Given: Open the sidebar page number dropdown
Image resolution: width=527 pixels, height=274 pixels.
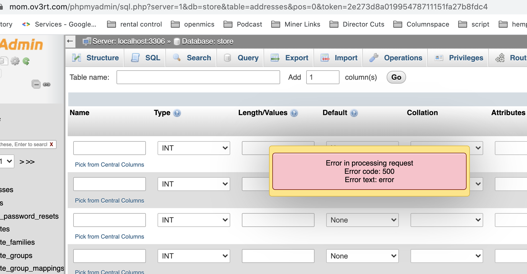Looking at the screenshot, I should 7,161.
